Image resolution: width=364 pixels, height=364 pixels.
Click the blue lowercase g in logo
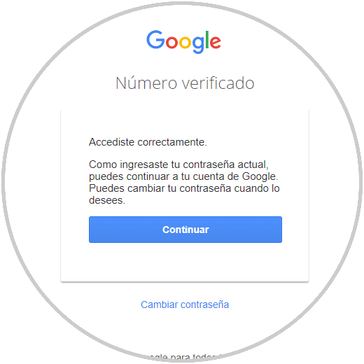(198, 45)
